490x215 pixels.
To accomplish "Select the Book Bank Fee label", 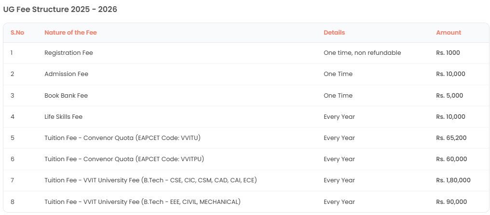I will click(x=66, y=96).
